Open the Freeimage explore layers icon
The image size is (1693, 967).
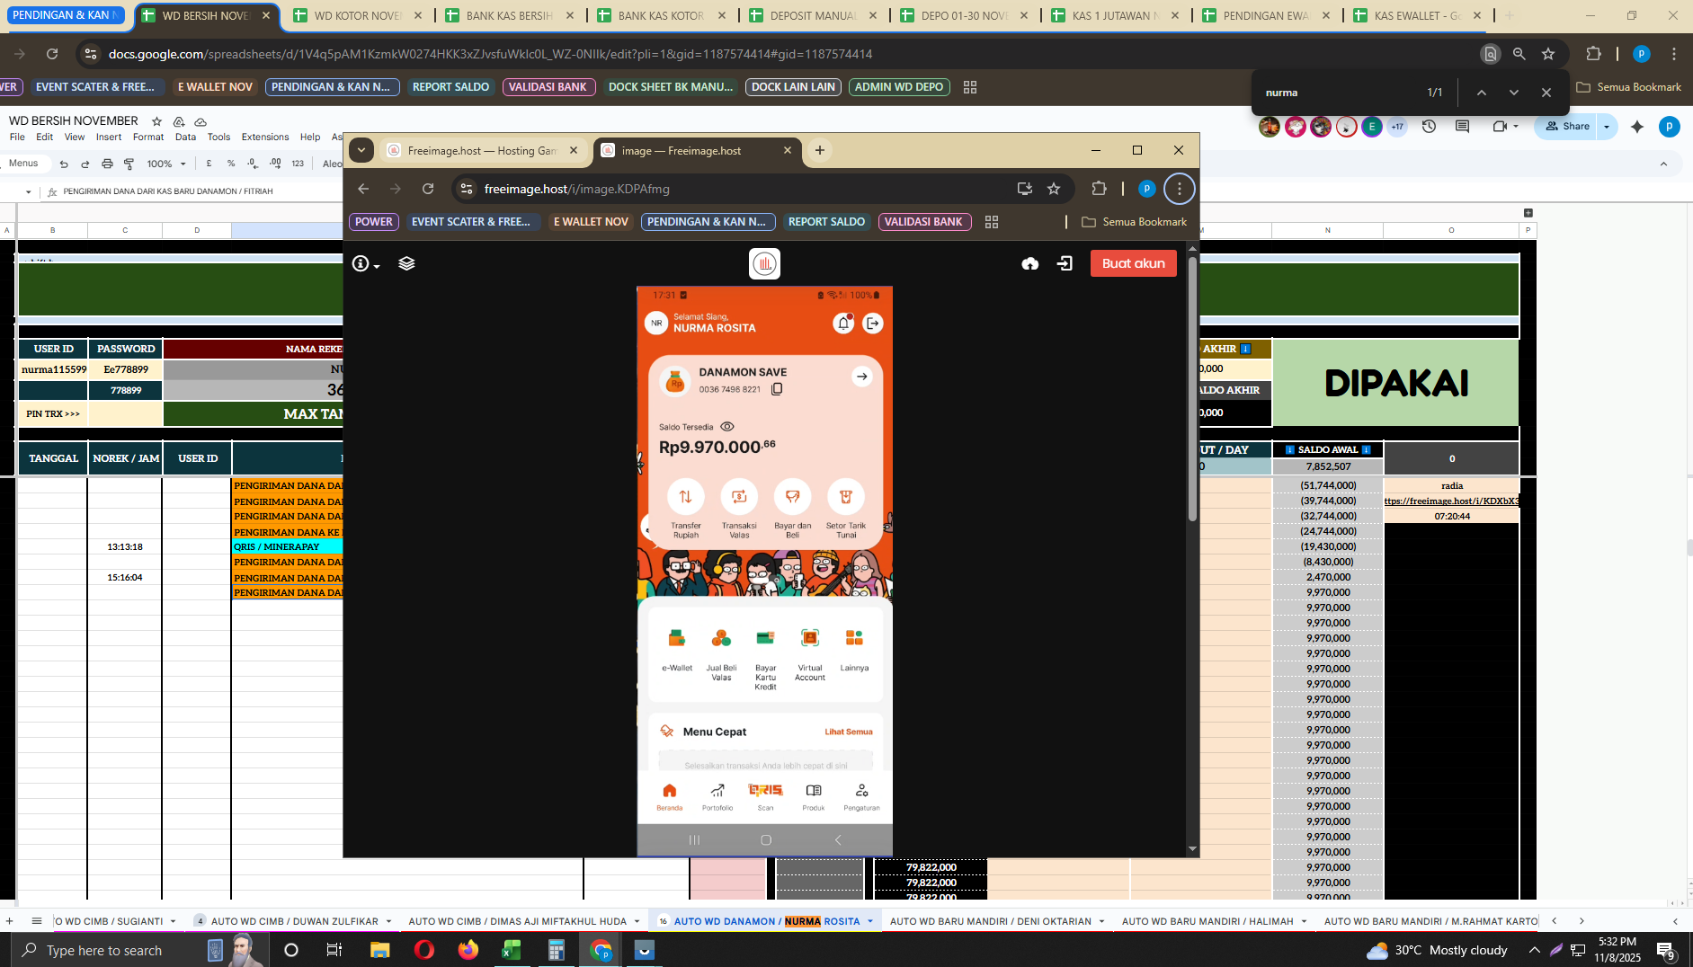tap(406, 263)
